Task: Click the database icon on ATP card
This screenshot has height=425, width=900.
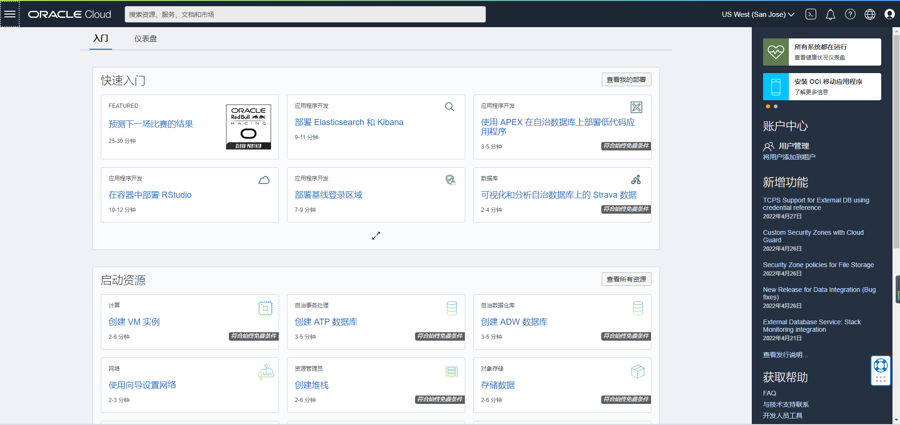Action: [x=452, y=308]
